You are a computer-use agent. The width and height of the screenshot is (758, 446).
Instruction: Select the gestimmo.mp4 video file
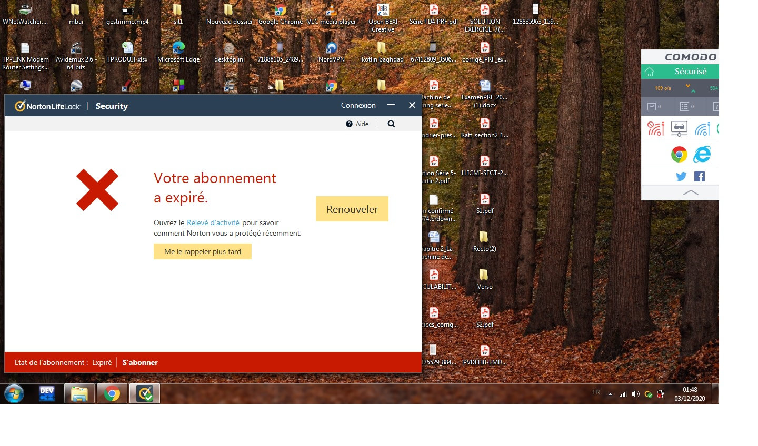[127, 14]
